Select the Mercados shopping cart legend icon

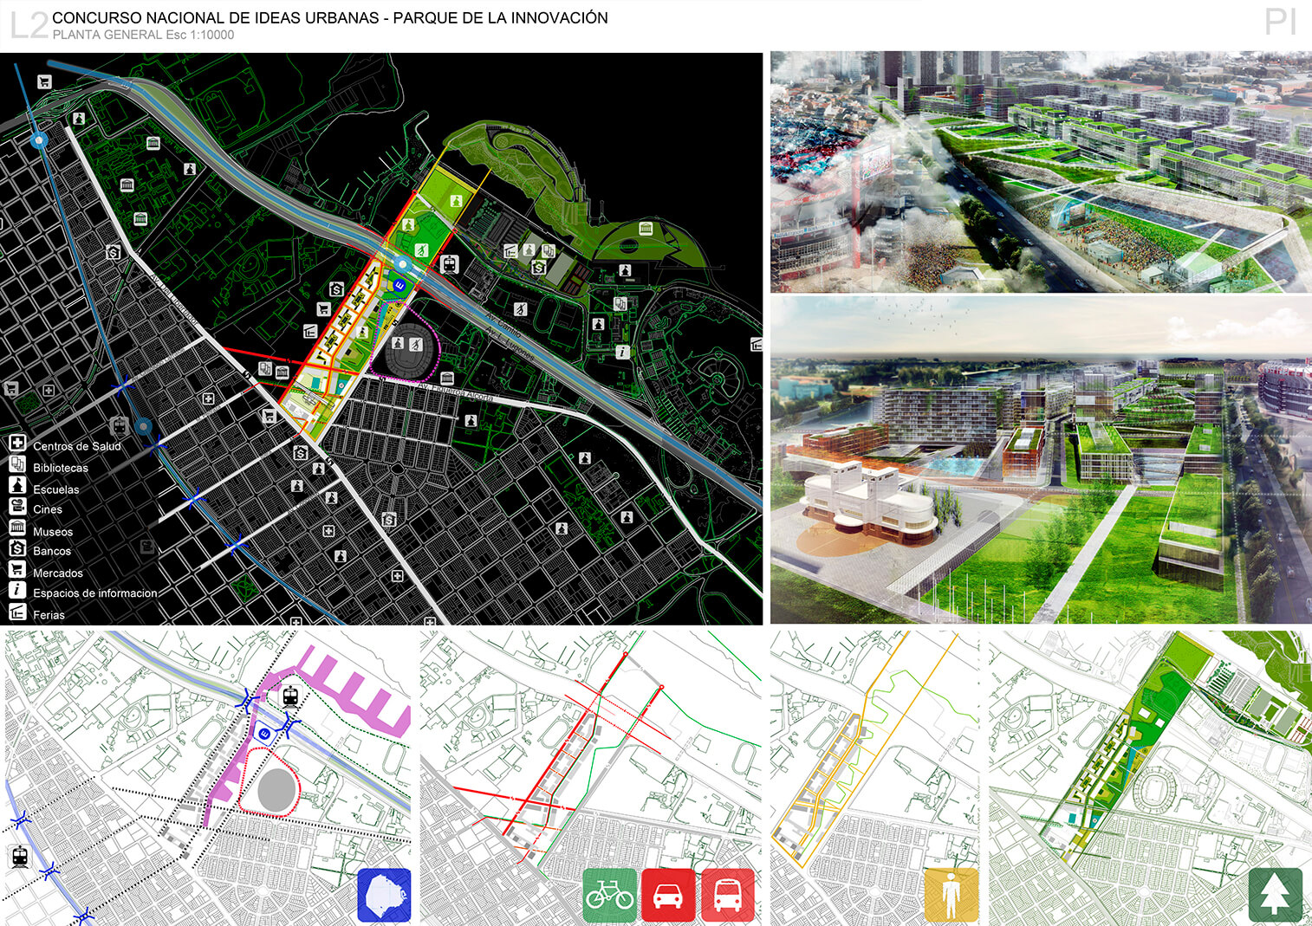[x=17, y=570]
